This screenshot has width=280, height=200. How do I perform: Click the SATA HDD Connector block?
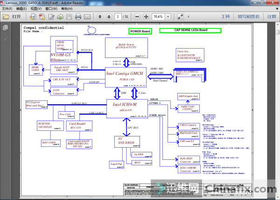point(189,160)
